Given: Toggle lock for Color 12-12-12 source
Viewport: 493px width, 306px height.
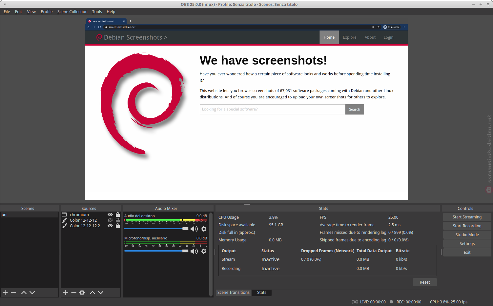Looking at the screenshot, I should 118,220.
